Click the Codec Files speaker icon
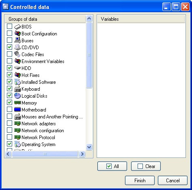 (17, 54)
